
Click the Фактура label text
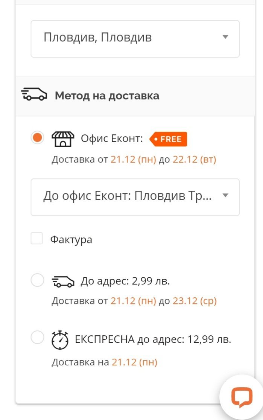coord(71,239)
